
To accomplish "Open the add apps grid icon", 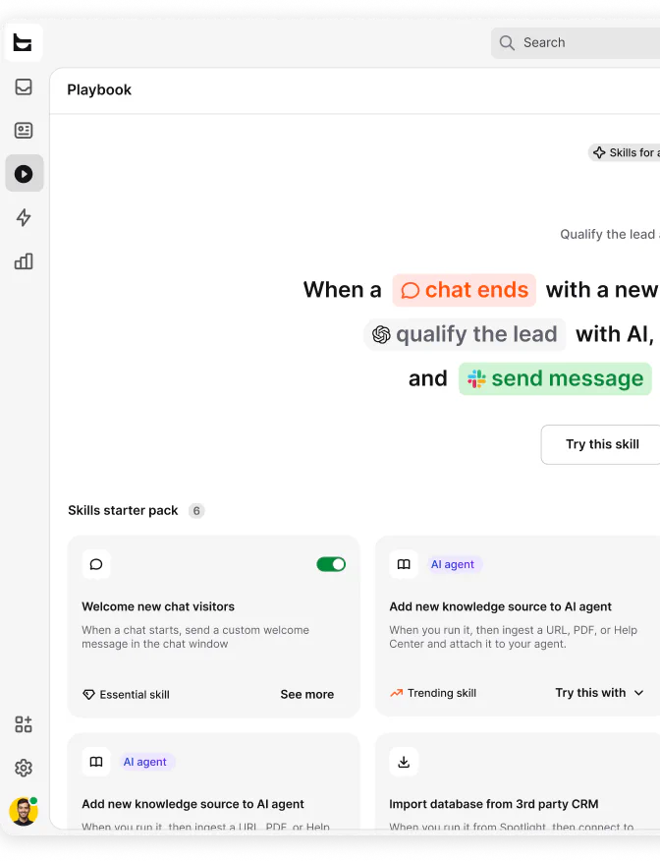I will (24, 724).
